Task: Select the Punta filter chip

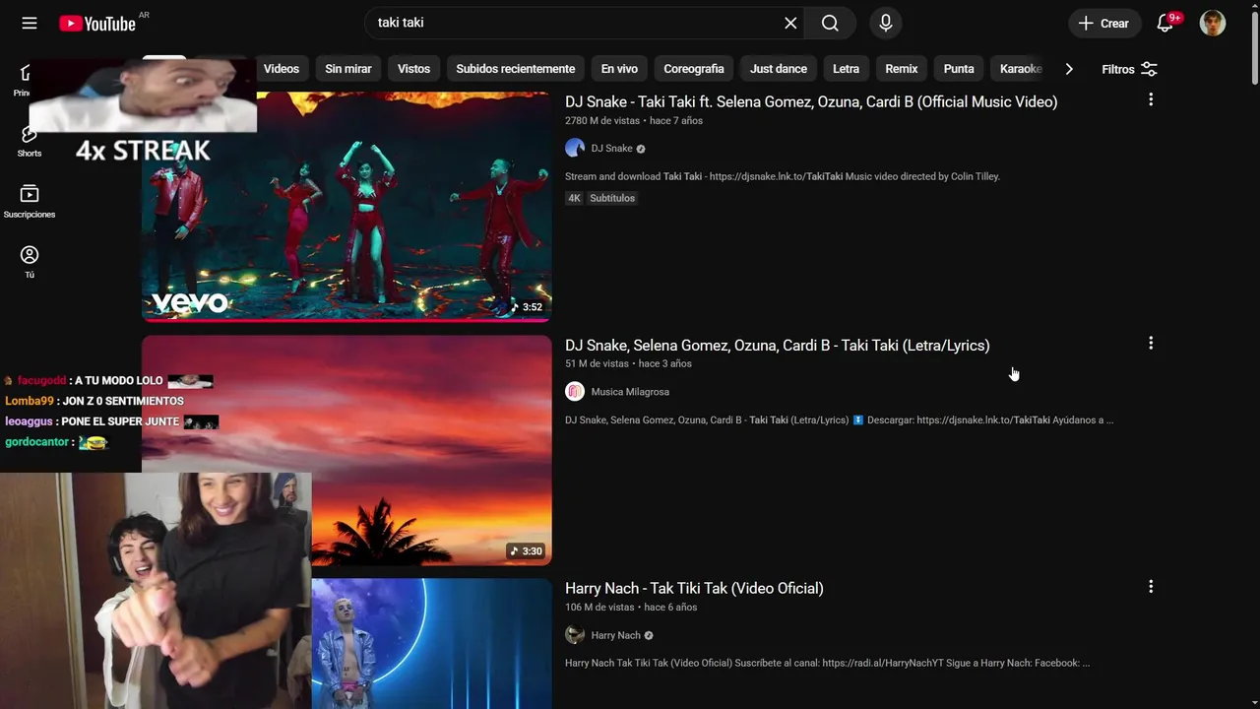Action: (x=958, y=69)
